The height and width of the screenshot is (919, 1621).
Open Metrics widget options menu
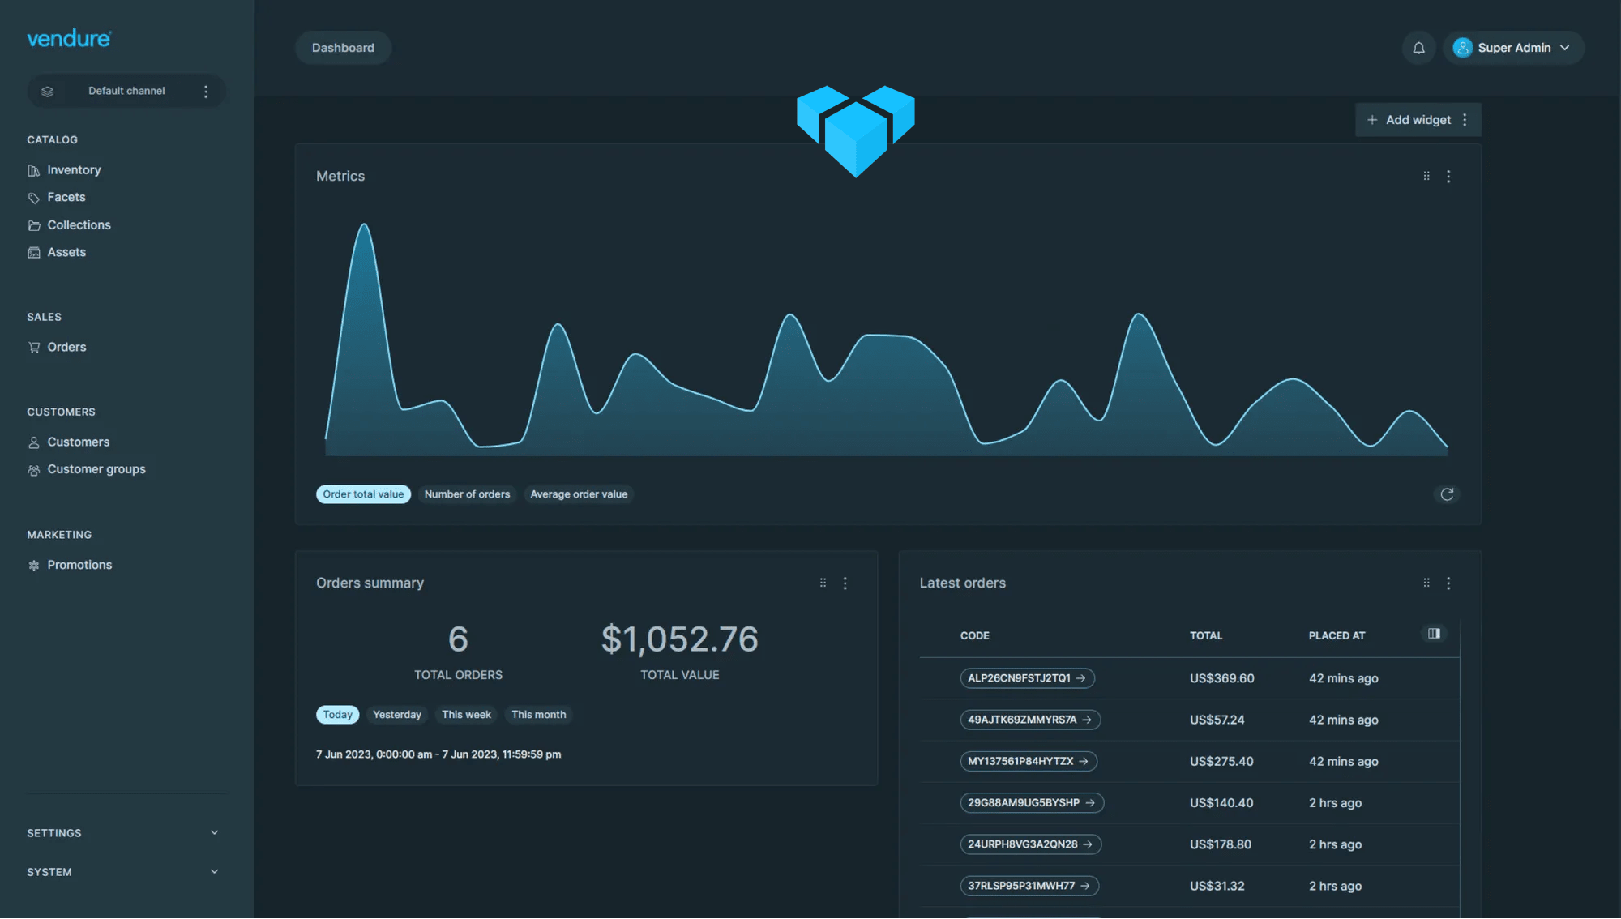[1448, 176]
